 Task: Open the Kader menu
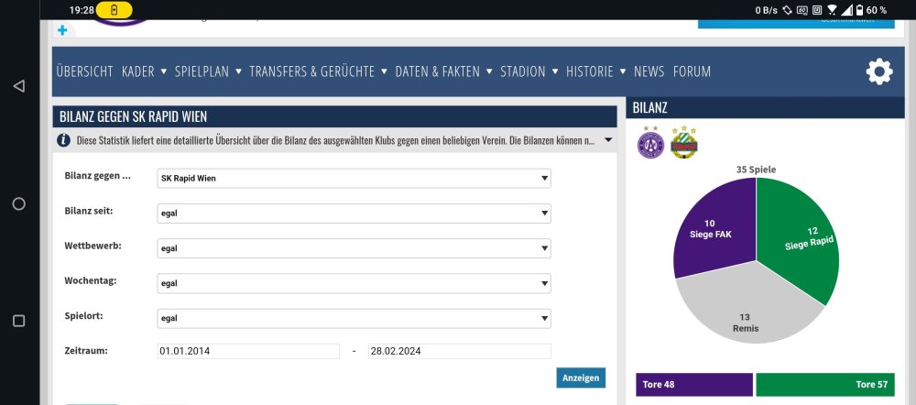tap(138, 71)
